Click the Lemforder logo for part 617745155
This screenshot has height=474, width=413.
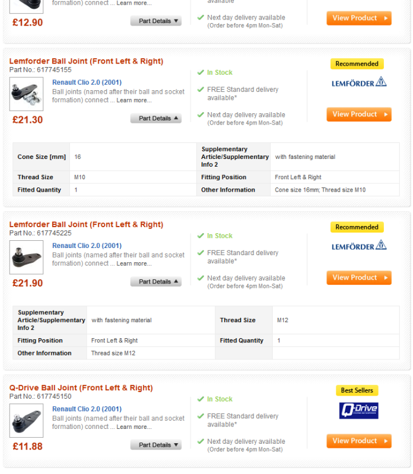click(x=358, y=82)
